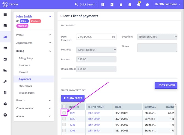This screenshot has width=184, height=135.
Task: Open tasks icon with notification badge
Action: coord(139,5)
